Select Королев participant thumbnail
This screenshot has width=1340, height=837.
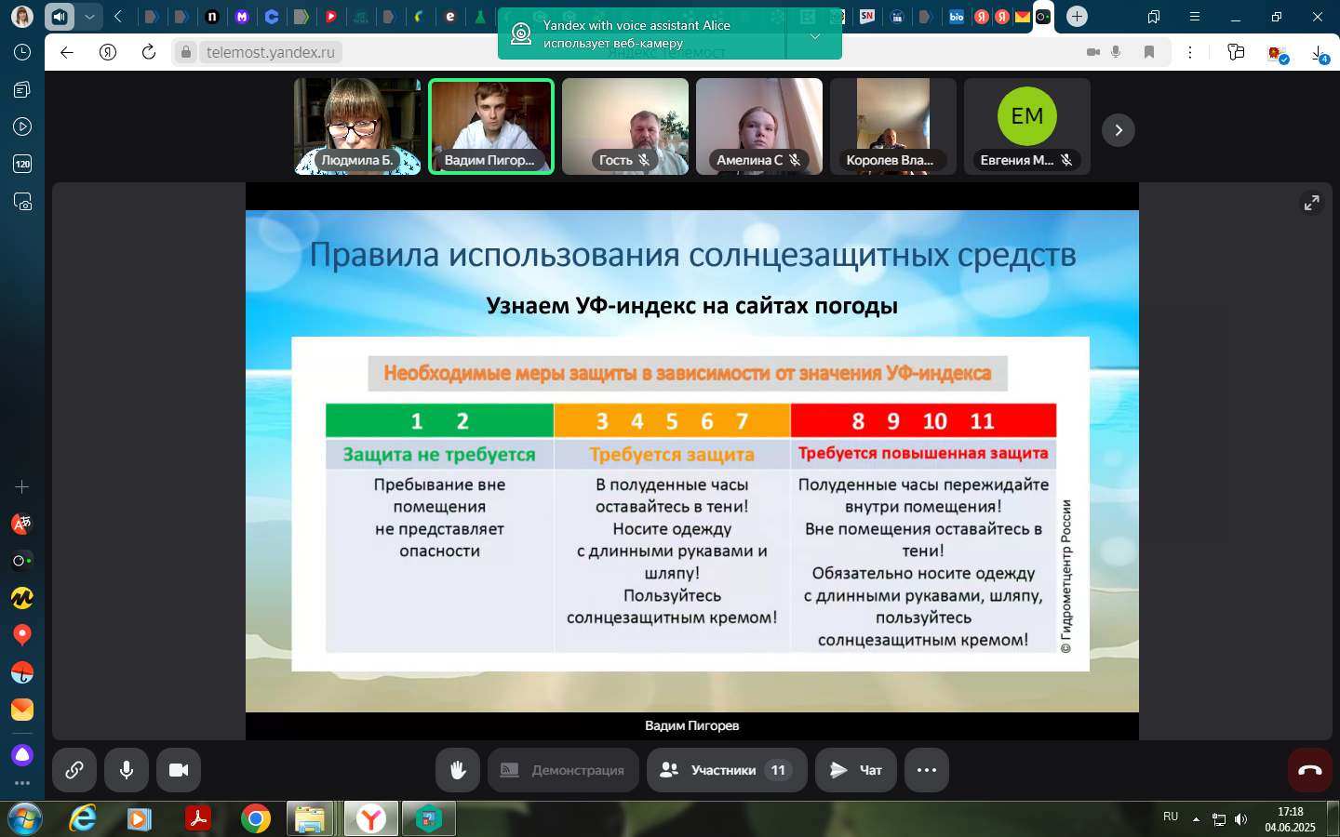click(893, 126)
